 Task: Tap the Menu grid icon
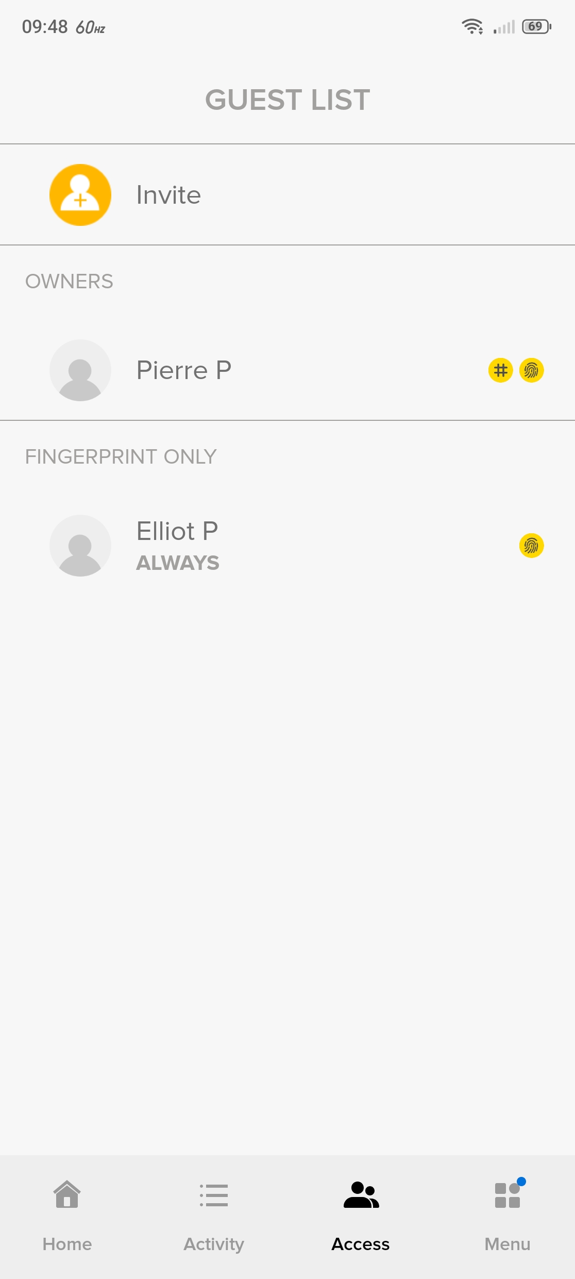[508, 1195]
